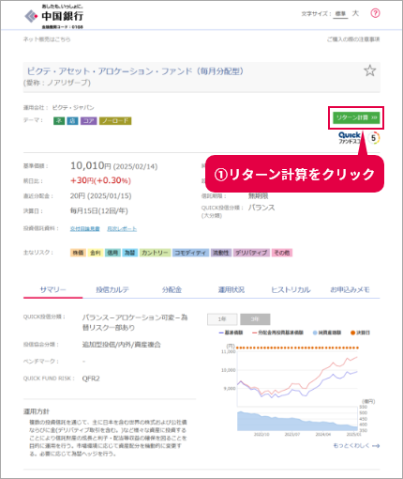Click the favorite star icon
The width and height of the screenshot is (403, 479).
coord(370,70)
